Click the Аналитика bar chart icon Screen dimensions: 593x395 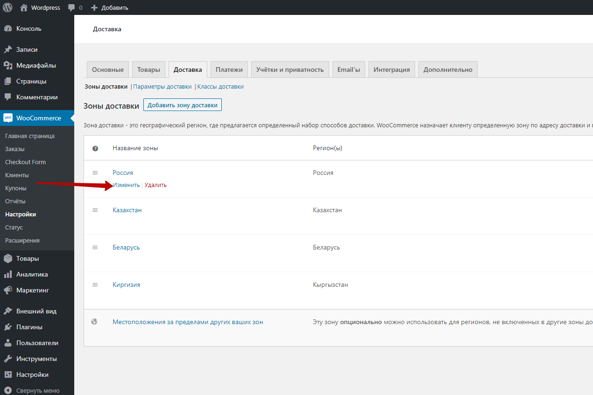coord(8,274)
